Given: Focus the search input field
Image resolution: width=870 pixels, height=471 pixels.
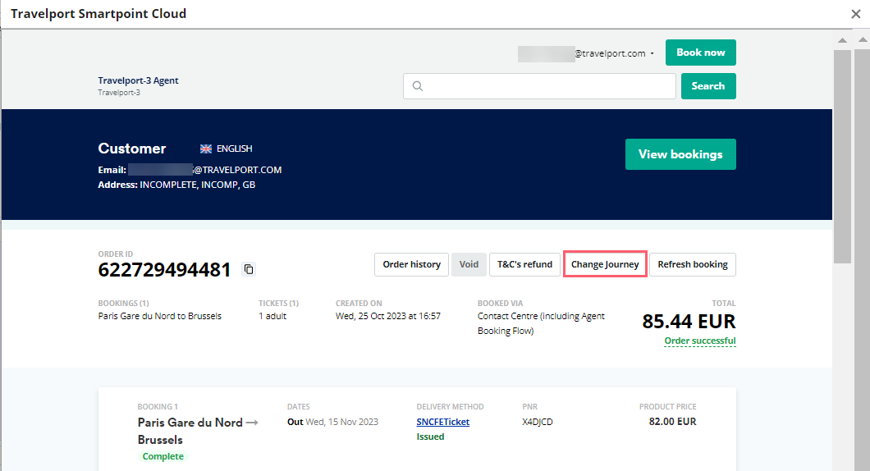Looking at the screenshot, I should tap(539, 86).
